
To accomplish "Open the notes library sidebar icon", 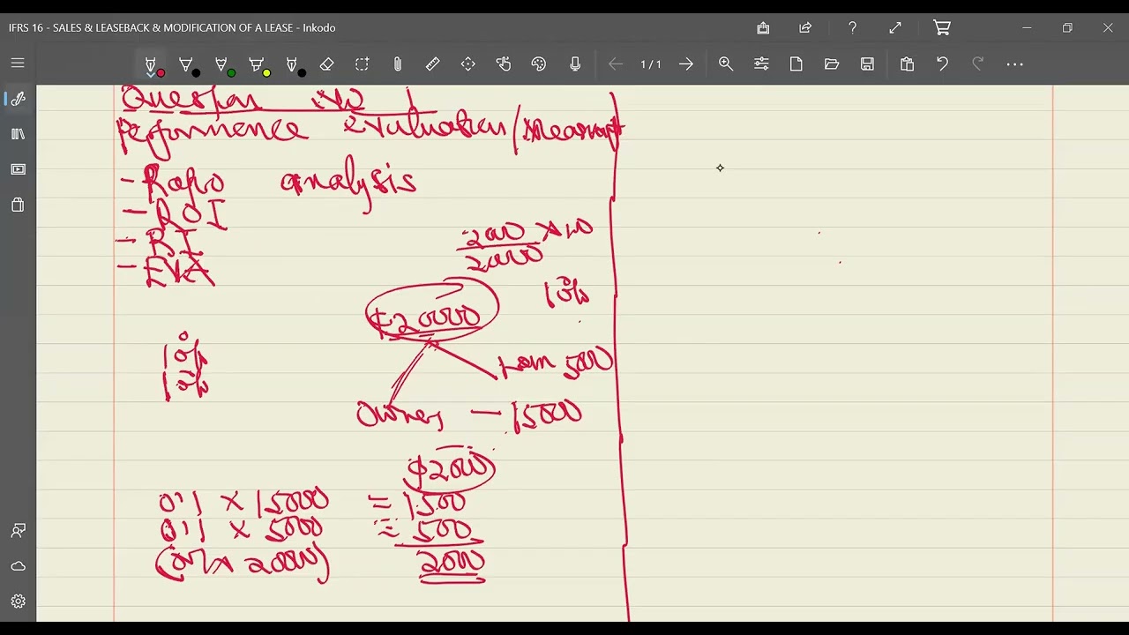I will (x=18, y=134).
